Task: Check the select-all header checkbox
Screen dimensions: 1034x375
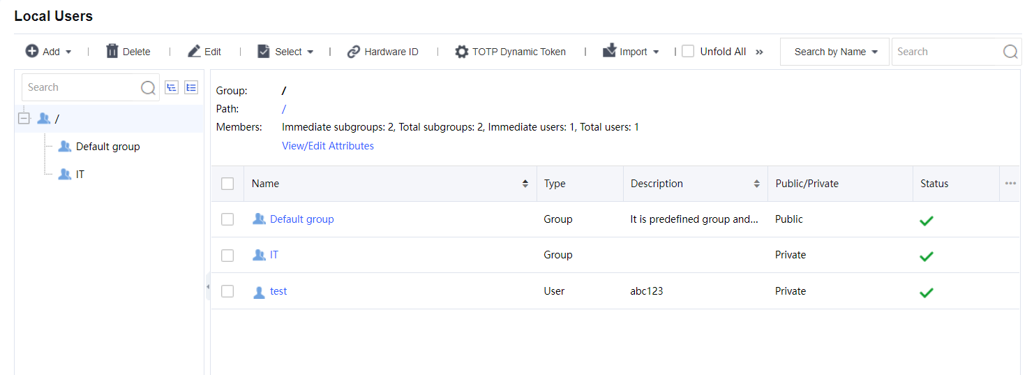Action: 227,184
